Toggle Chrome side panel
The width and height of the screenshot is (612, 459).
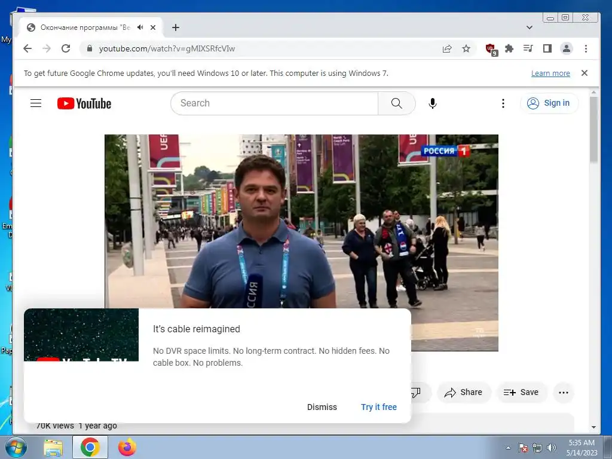point(547,48)
